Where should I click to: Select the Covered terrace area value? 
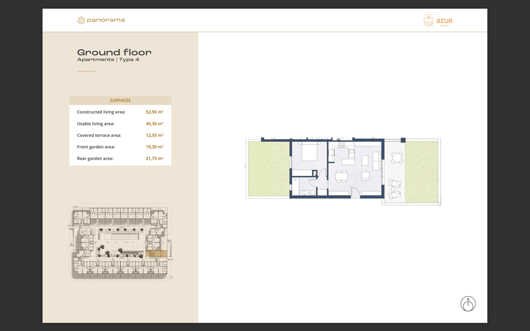tap(154, 135)
